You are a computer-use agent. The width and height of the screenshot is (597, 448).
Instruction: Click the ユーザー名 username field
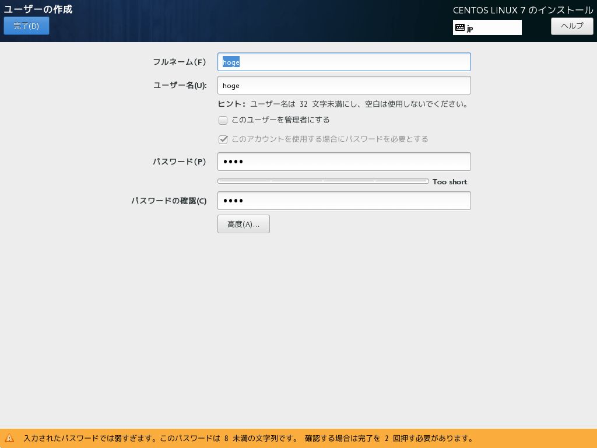click(x=344, y=85)
